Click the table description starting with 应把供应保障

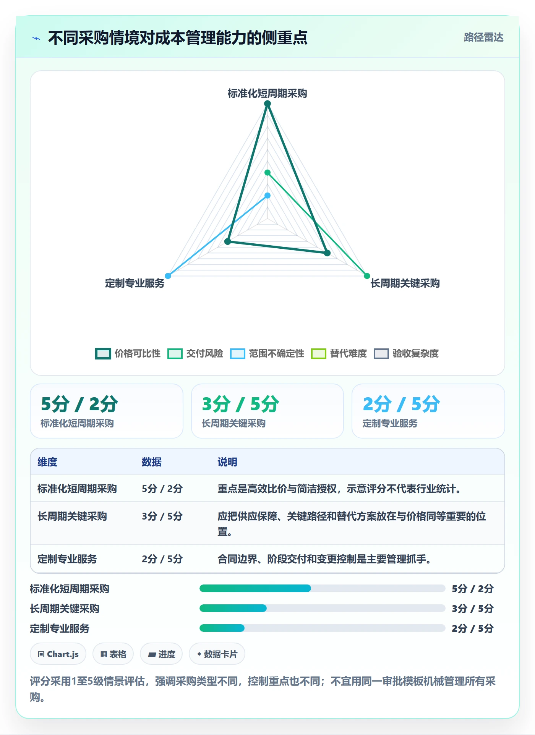[352, 524]
